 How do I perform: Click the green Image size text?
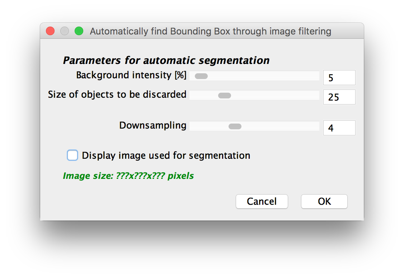pos(128,176)
